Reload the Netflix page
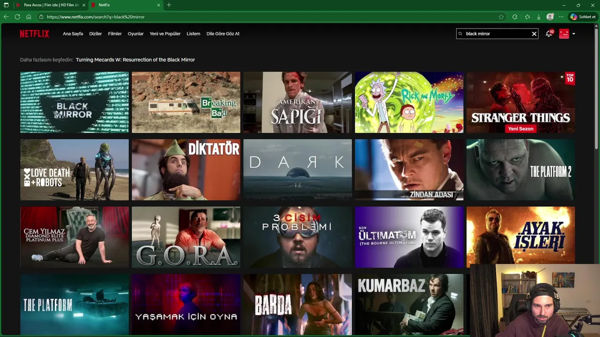 [x=17, y=17]
